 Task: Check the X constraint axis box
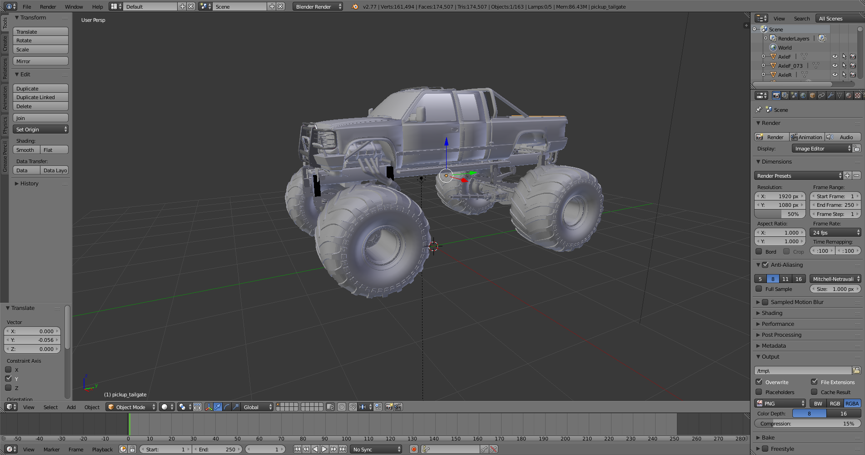pyautogui.click(x=8, y=370)
